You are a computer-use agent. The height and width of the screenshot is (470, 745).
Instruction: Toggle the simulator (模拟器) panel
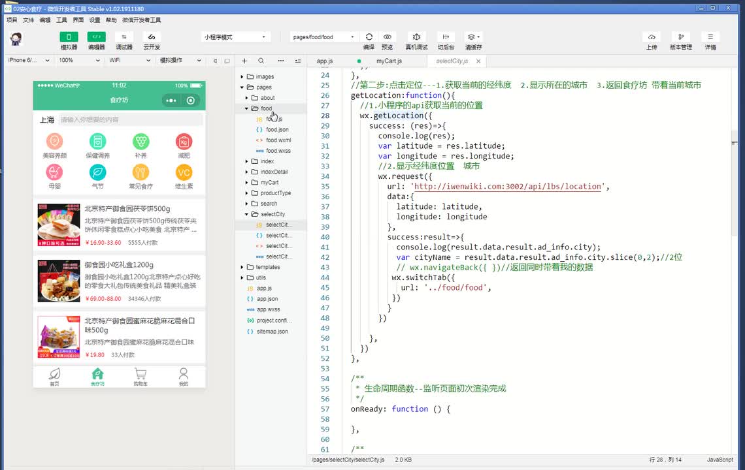[69, 37]
